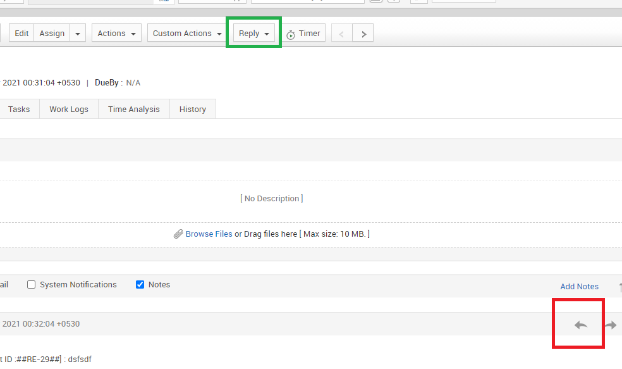Click the Assign button
The width and height of the screenshot is (622, 369).
[x=52, y=34]
